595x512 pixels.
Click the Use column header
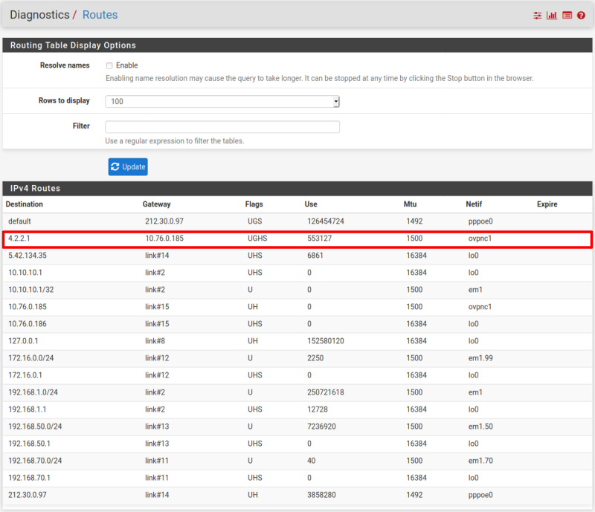click(311, 204)
